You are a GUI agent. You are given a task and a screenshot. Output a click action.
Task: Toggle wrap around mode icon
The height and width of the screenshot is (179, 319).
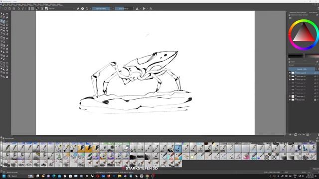tap(151, 8)
